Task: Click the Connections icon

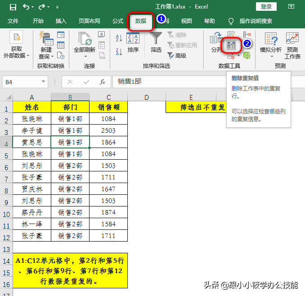Action: pos(102,35)
